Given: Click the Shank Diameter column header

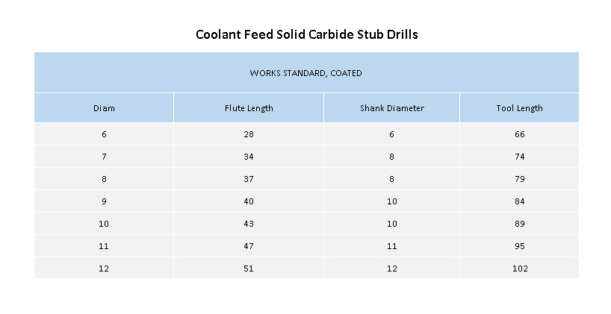Looking at the screenshot, I should pos(391,108).
